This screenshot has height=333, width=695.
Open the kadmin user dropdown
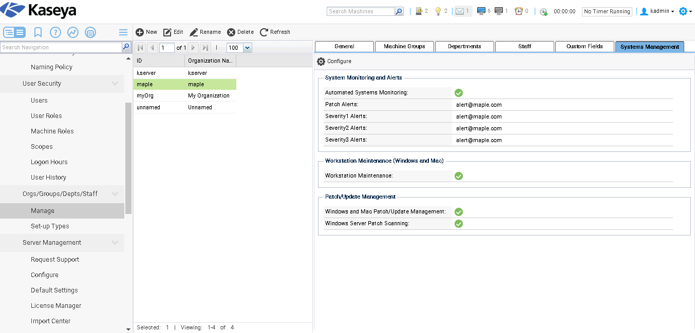pyautogui.click(x=658, y=11)
